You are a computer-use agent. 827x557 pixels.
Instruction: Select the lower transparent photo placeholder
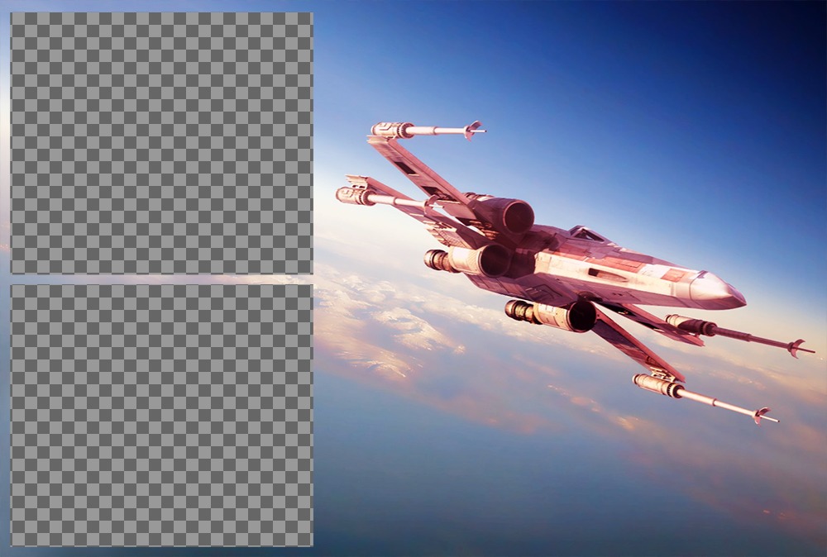click(162, 415)
